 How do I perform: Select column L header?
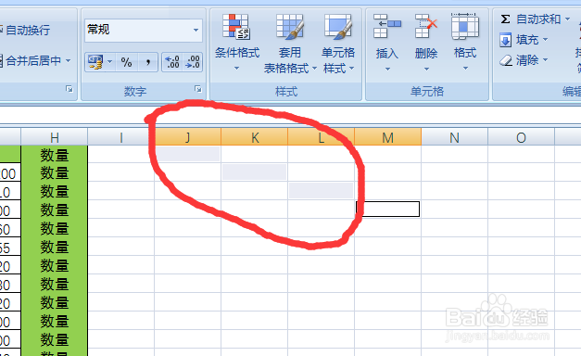(x=322, y=137)
